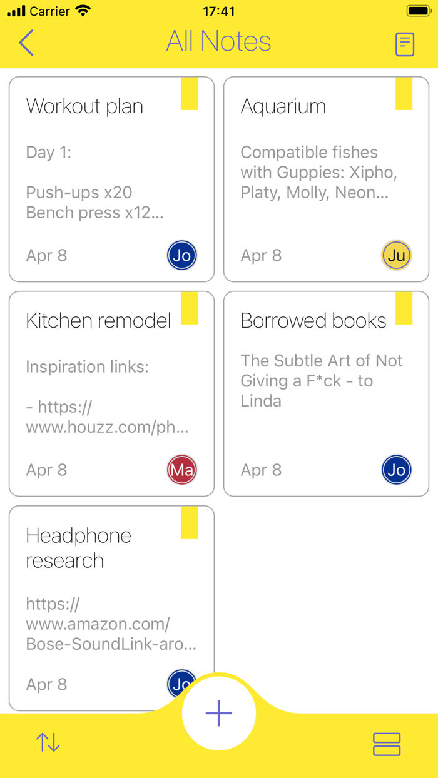Screen dimensions: 438x778
Task: Tap the Ju avatar on Aquarium note
Action: pos(396,255)
